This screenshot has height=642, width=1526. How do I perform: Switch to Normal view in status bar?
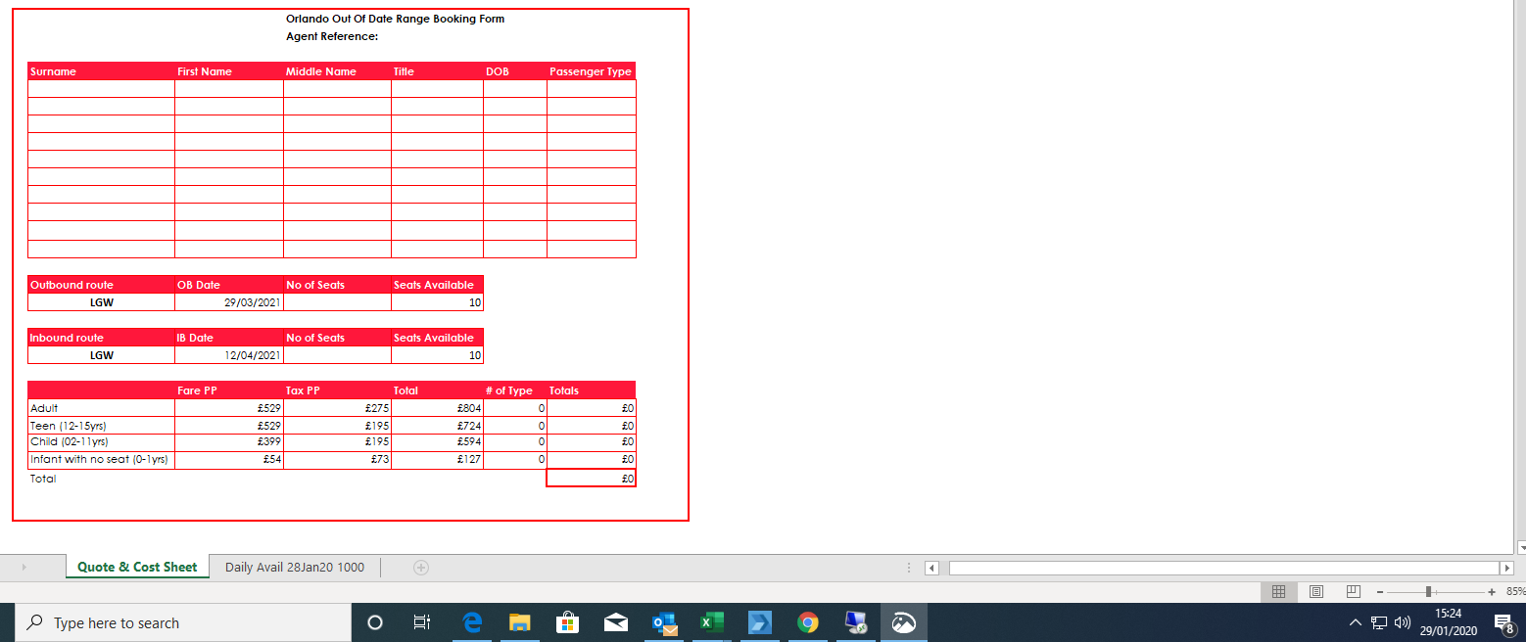(1278, 592)
